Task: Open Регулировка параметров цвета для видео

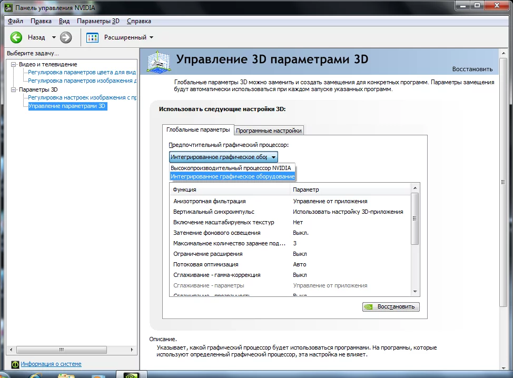Action: pyautogui.click(x=82, y=72)
